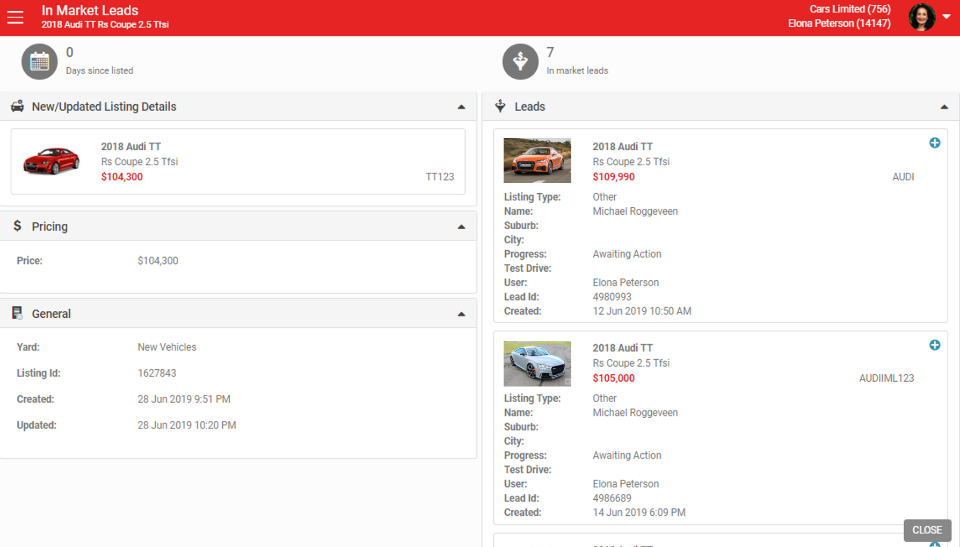Open red Audi TT listing thumbnail
Screen dimensions: 960x547
tap(52, 161)
